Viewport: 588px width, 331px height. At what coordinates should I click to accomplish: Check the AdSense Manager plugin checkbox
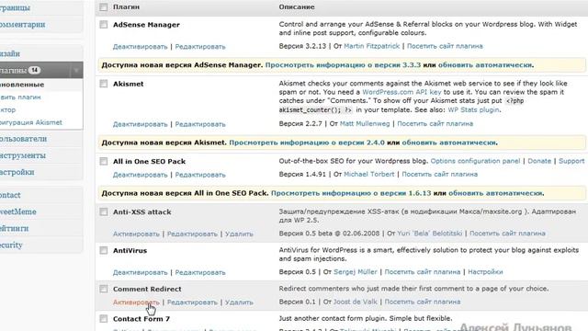(x=104, y=25)
